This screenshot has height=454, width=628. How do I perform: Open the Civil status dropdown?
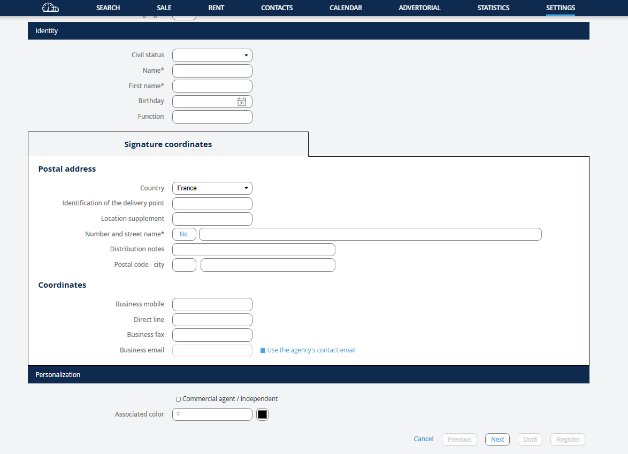212,55
